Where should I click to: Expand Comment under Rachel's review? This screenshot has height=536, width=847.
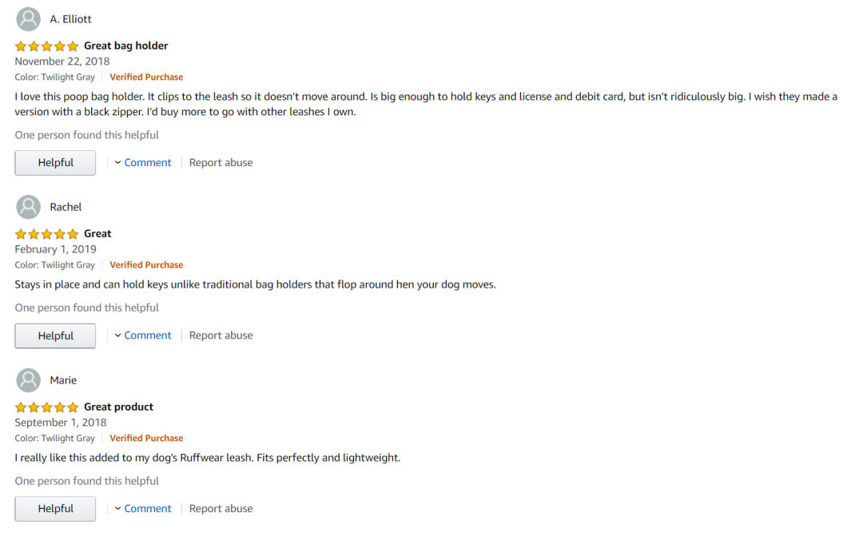143,335
